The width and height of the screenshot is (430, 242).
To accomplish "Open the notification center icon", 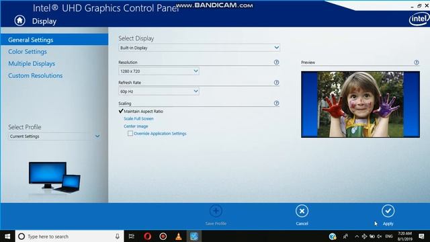I will tap(422, 236).
